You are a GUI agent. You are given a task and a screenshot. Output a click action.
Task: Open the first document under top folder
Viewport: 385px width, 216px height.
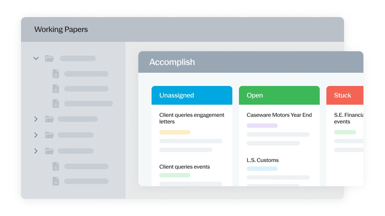pos(56,74)
